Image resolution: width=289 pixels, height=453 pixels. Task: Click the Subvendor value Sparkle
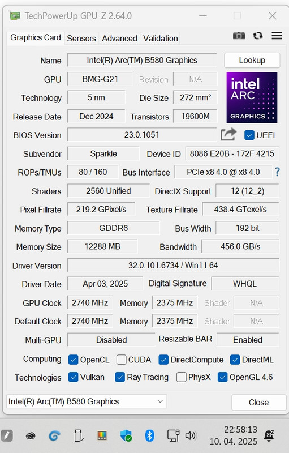103,153
